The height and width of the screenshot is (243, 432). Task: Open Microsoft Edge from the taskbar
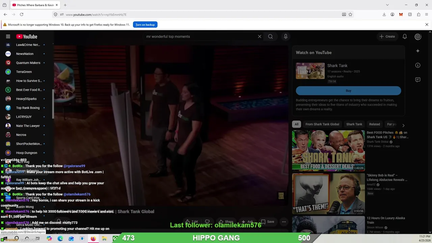pyautogui.click(x=60, y=238)
